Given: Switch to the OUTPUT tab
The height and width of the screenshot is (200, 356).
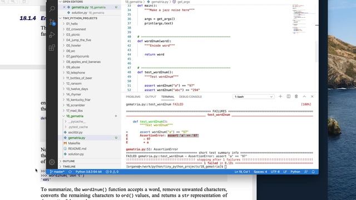Looking at the screenshot, I should [x=151, y=97].
